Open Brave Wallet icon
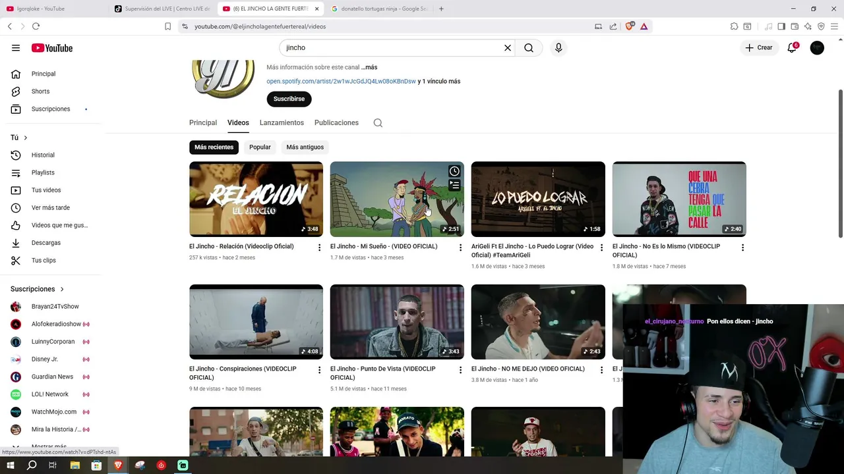This screenshot has width=844, height=474. point(795,26)
